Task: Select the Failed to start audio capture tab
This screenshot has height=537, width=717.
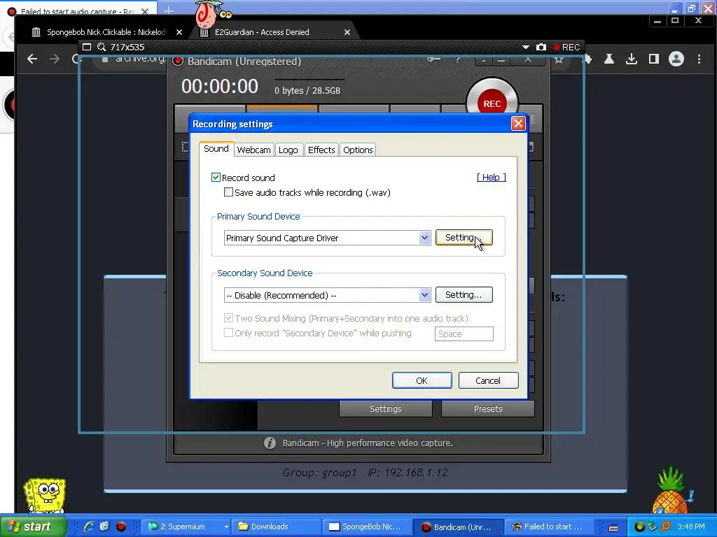Action: [78, 10]
